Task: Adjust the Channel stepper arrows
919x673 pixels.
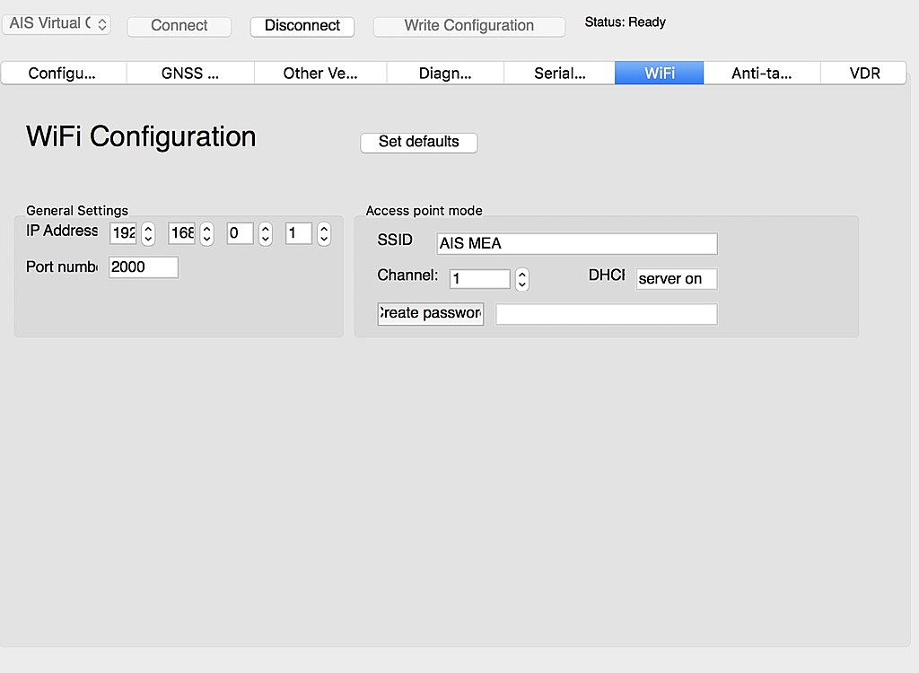Action: [x=521, y=279]
